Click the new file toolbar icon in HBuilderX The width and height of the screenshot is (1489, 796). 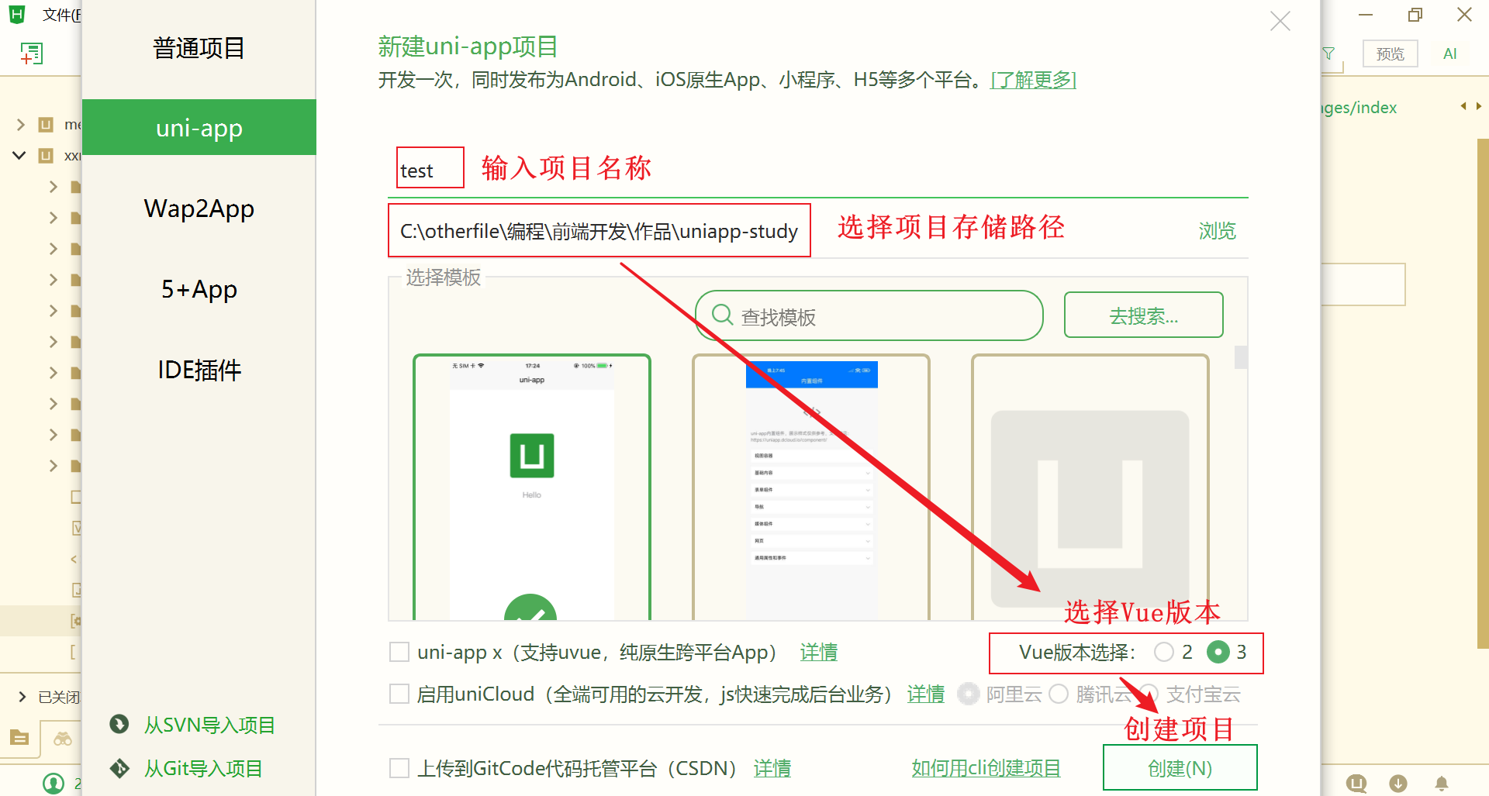tap(31, 53)
